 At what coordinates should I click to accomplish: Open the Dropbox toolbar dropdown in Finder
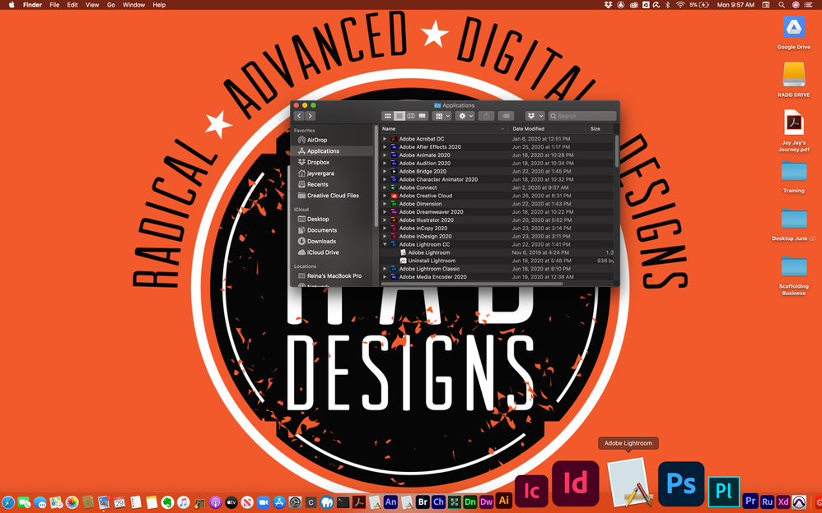coord(535,116)
